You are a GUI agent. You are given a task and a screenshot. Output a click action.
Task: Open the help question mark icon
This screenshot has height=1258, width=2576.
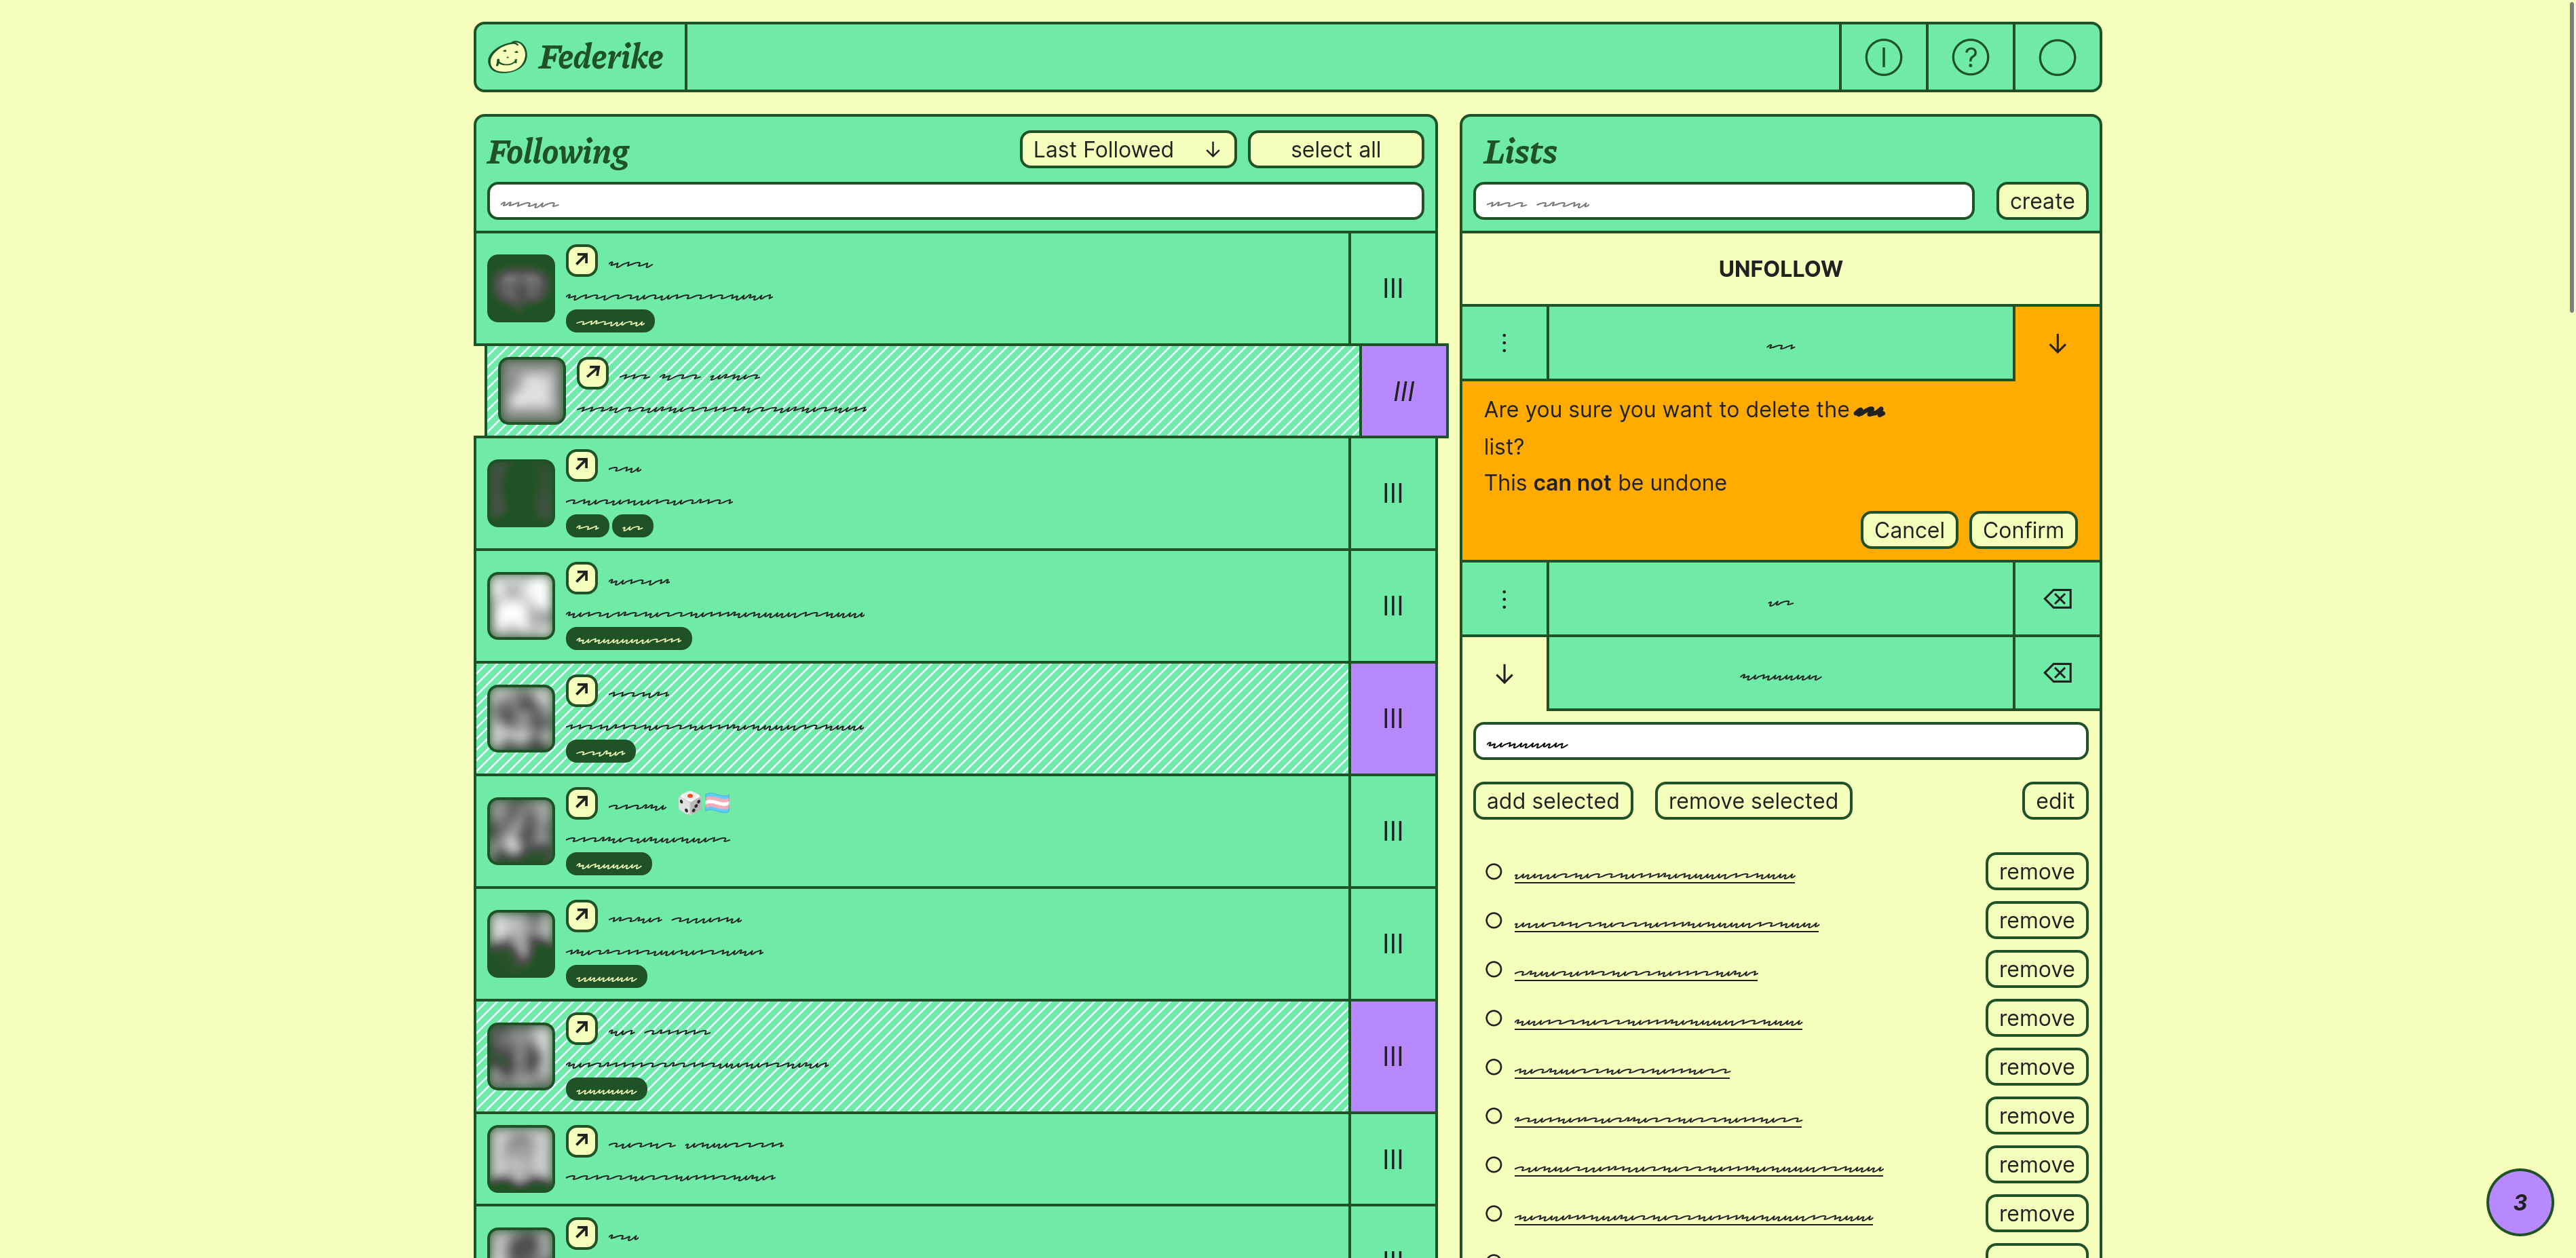pyautogui.click(x=1969, y=57)
